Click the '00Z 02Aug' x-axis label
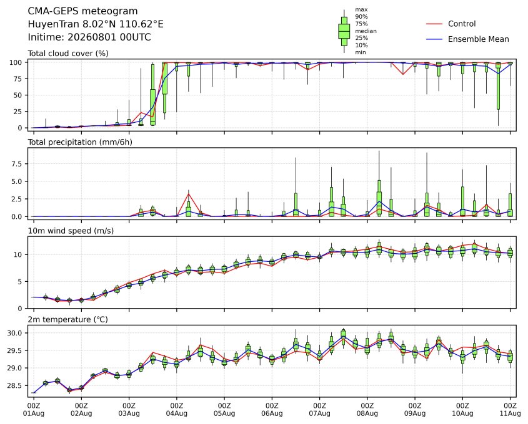 [81, 409]
